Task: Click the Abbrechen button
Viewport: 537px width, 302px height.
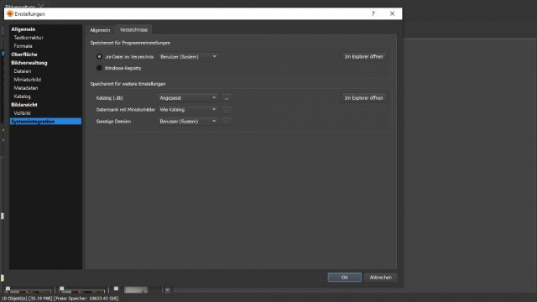Action: click(x=380, y=278)
